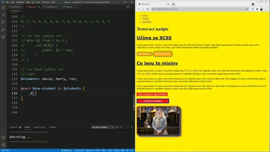Click the Dumbledore image on webpage
Screen dimensions: 270x152
point(159,120)
